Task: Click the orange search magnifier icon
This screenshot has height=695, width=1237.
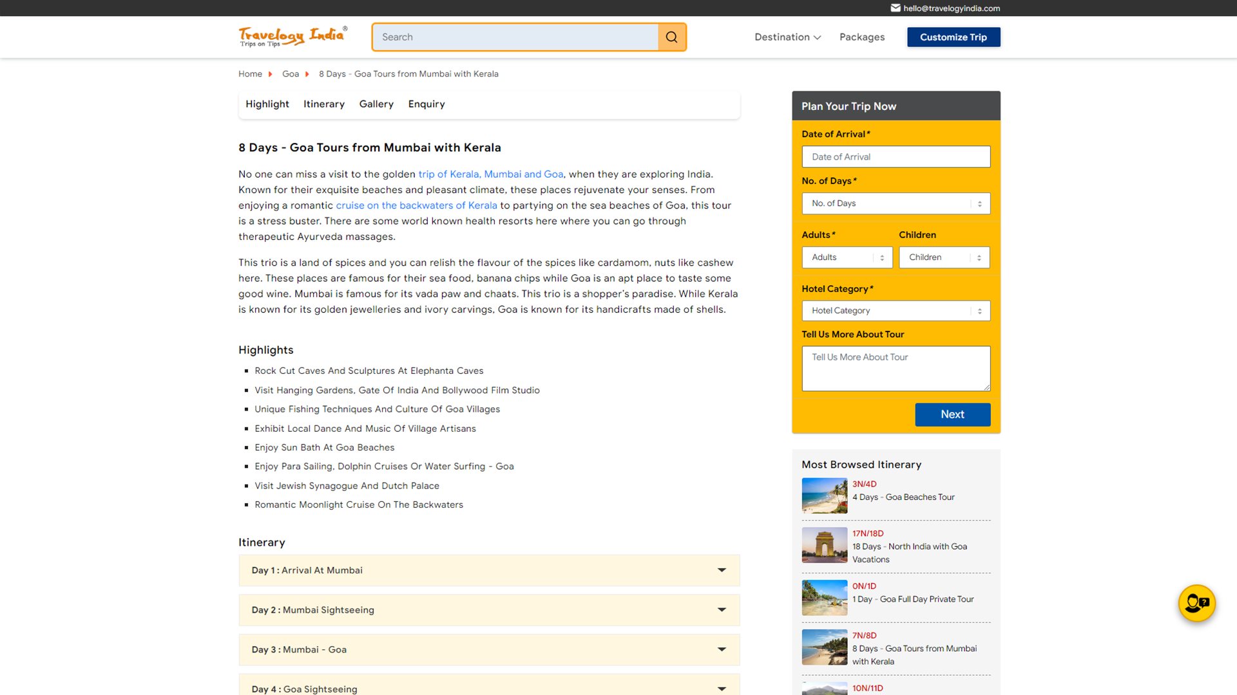Action: point(671,37)
